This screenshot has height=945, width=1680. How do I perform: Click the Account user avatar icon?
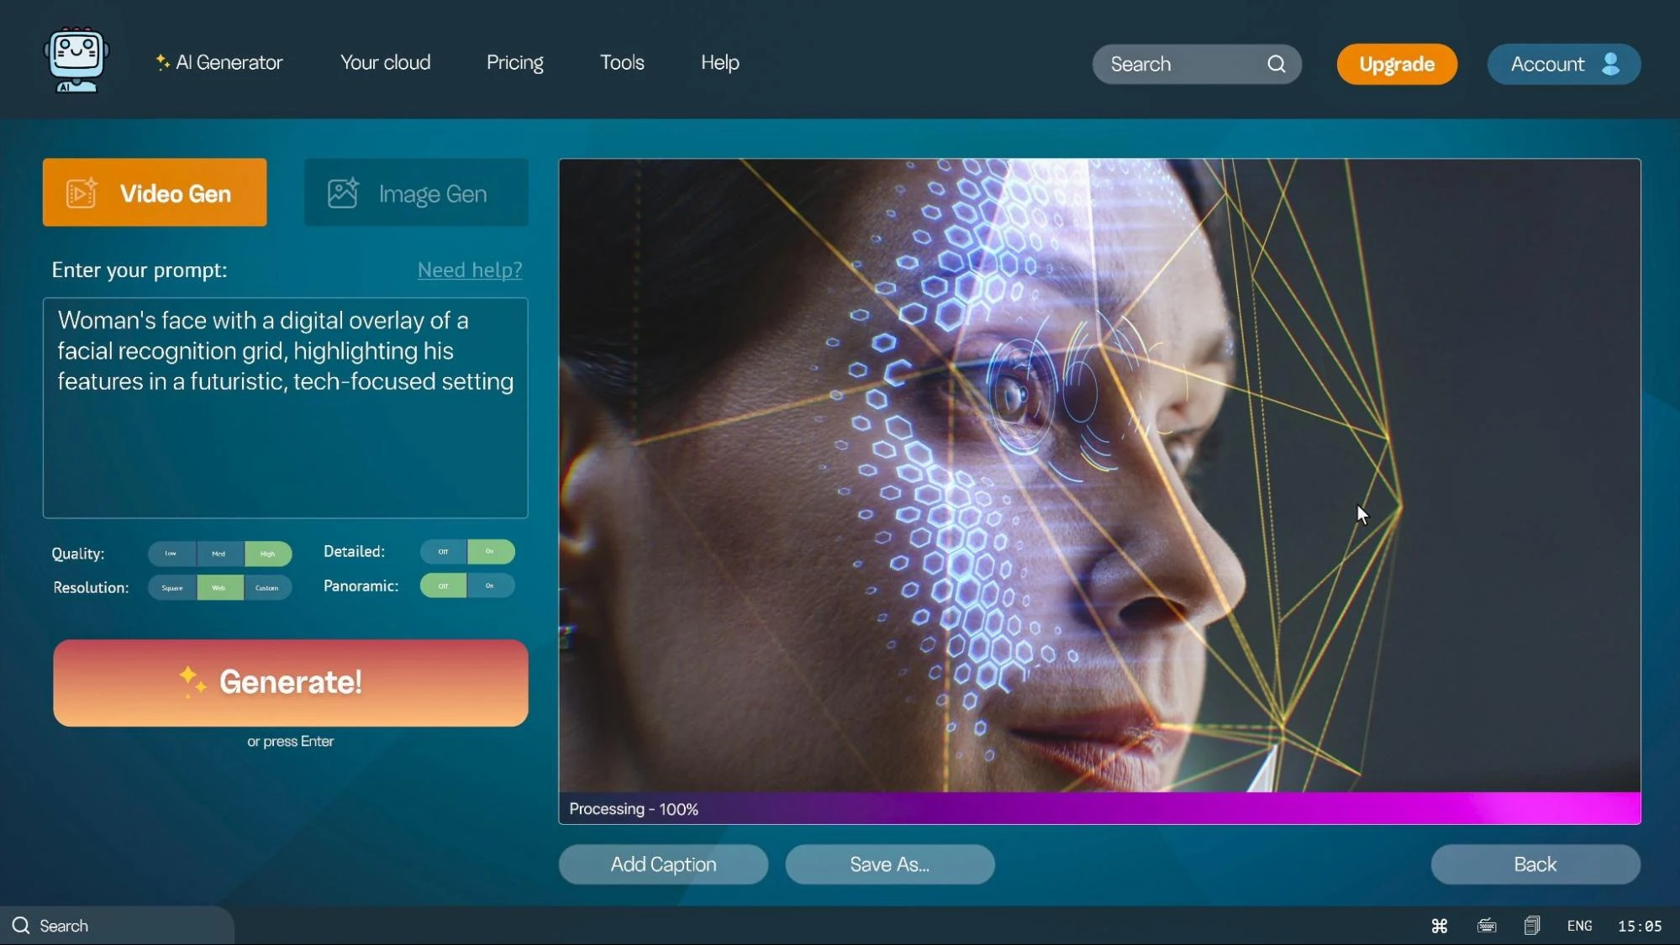click(1612, 63)
